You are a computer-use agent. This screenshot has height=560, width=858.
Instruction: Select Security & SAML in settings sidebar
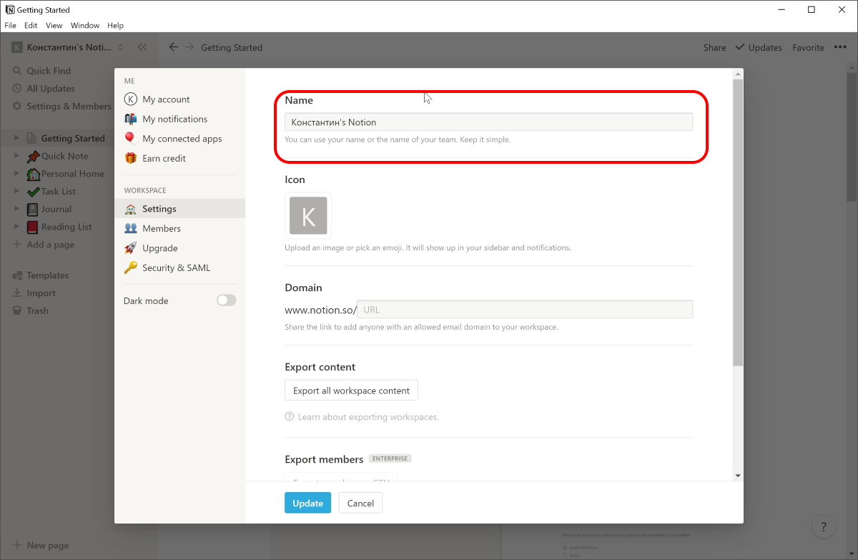tap(179, 267)
